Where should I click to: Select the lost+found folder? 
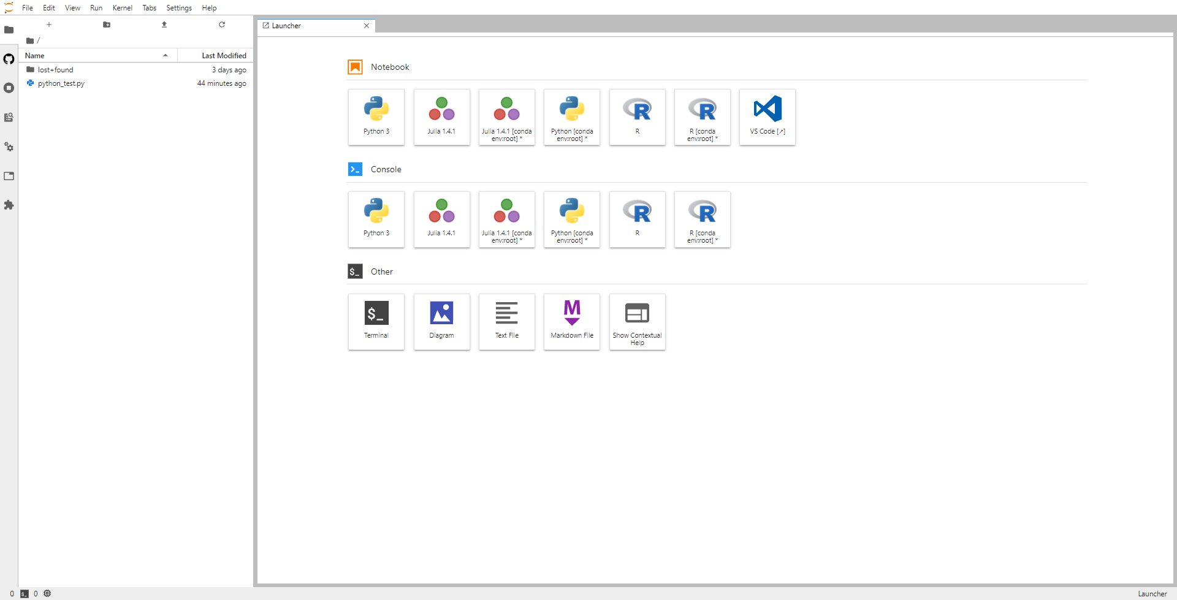pyautogui.click(x=135, y=70)
